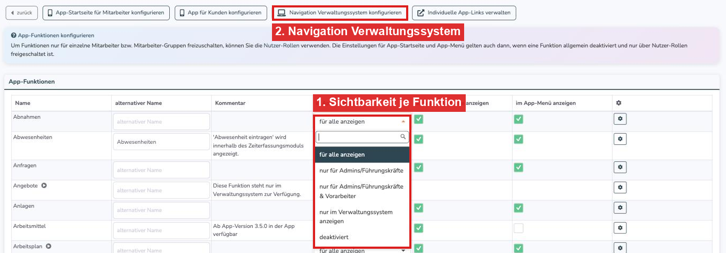This screenshot has width=726, height=253.
Task: Open settings gear for Anfragen row
Action: 620,167
